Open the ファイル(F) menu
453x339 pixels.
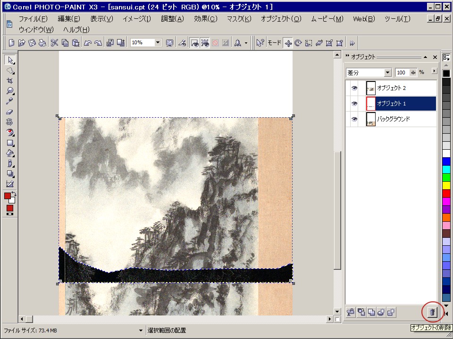click(33, 19)
